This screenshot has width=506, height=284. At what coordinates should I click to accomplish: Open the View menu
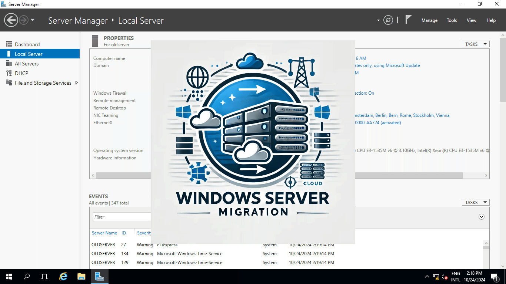[x=471, y=20]
